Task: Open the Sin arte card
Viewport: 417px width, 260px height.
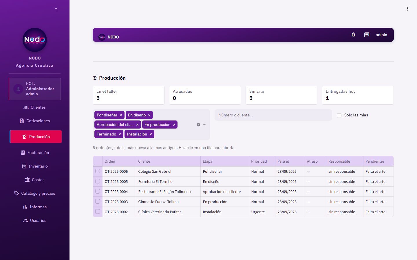Action: (281, 95)
